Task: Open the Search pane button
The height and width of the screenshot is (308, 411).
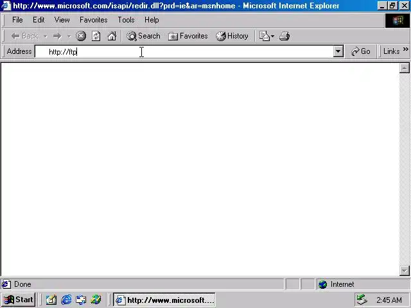Action: [x=143, y=36]
